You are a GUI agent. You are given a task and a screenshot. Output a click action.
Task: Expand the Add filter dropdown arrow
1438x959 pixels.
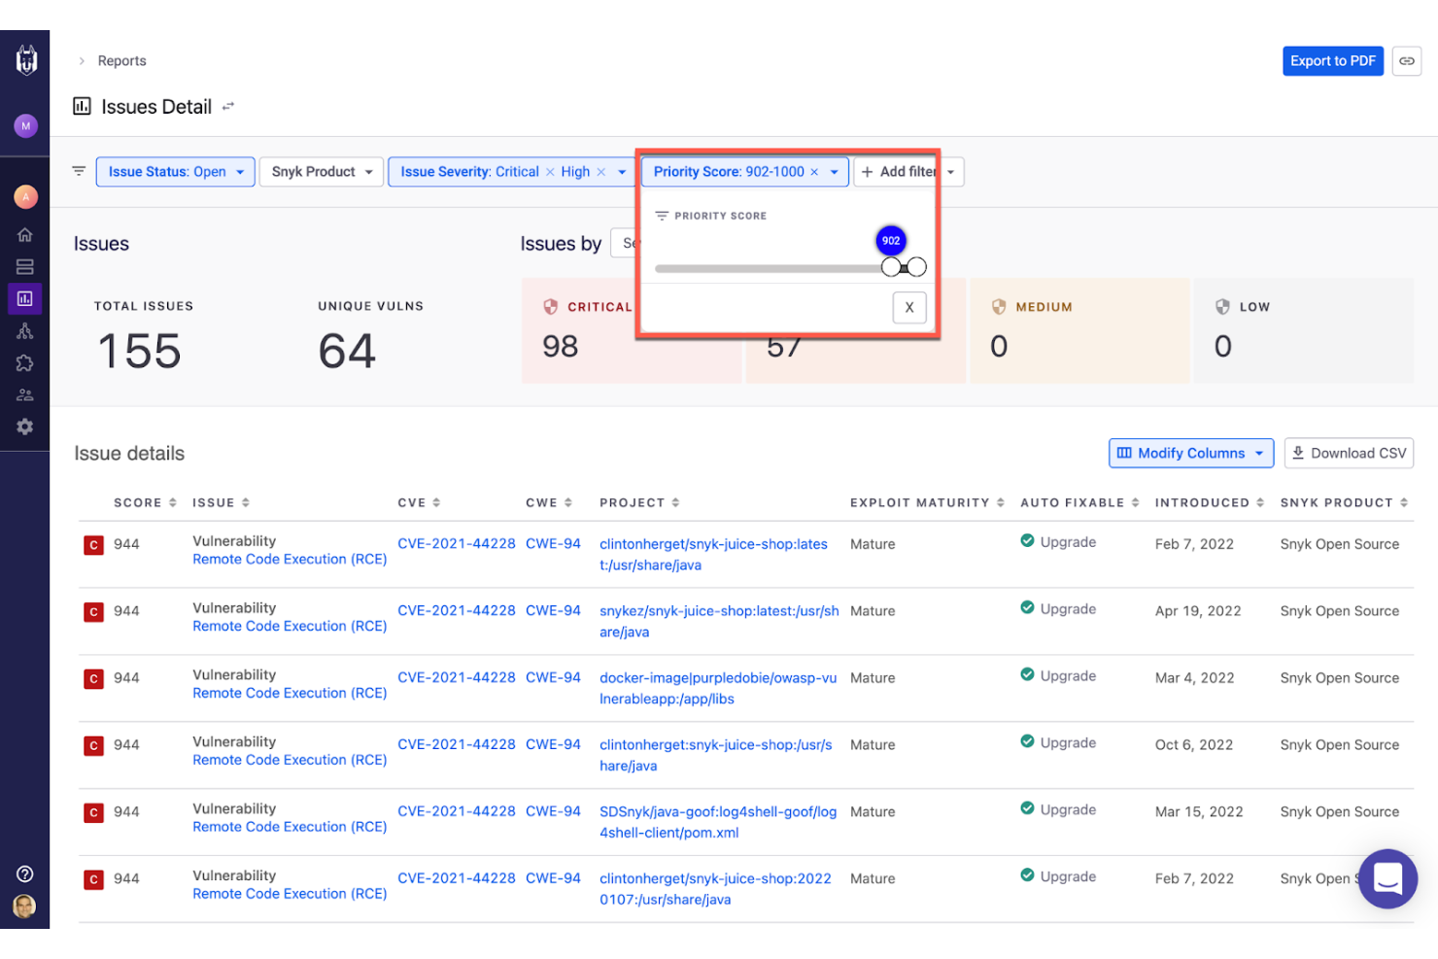(x=950, y=171)
